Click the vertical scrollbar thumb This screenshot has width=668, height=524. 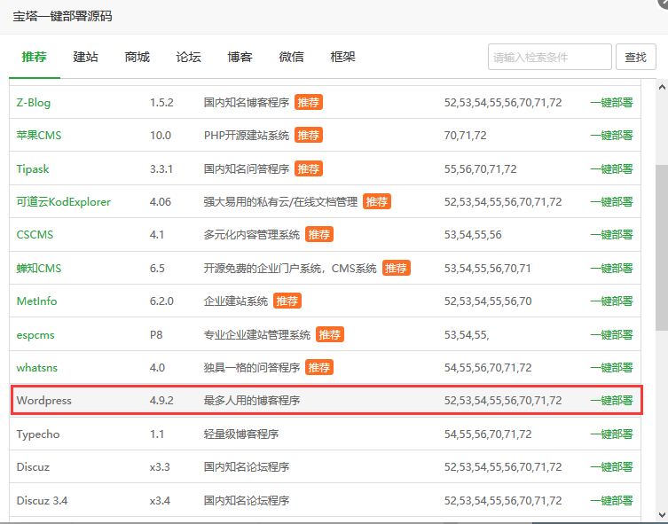[x=662, y=247]
